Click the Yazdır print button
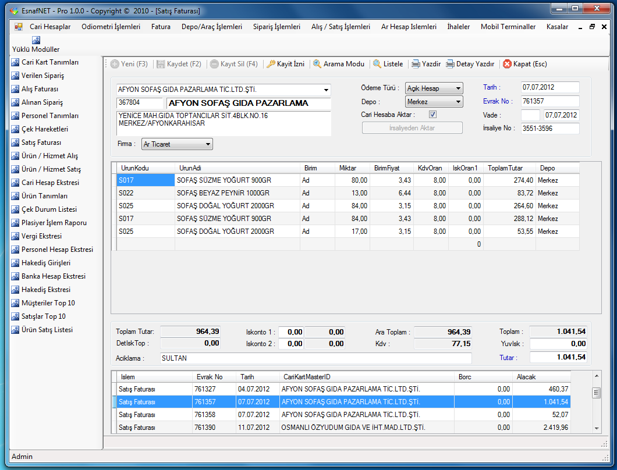617x470 pixels. [426, 64]
